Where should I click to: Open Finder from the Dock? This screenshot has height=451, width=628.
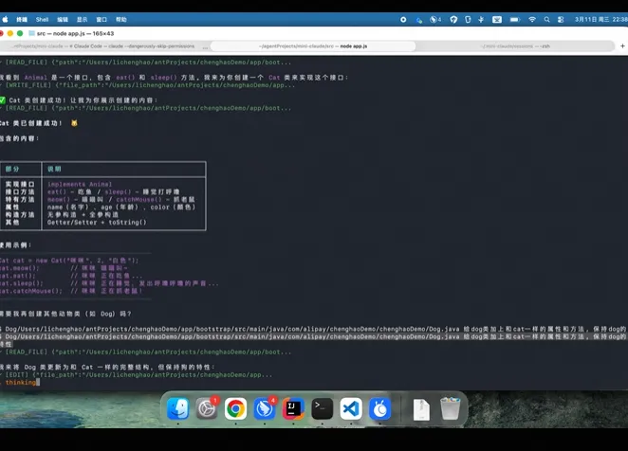click(177, 408)
